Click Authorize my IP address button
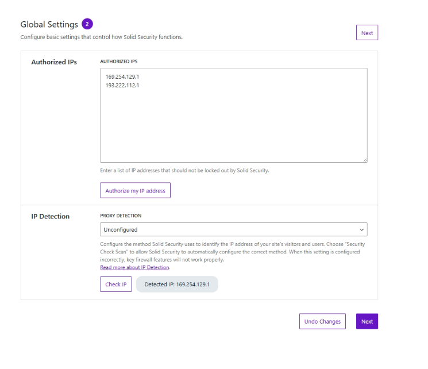The image size is (428, 369). pyautogui.click(x=136, y=191)
